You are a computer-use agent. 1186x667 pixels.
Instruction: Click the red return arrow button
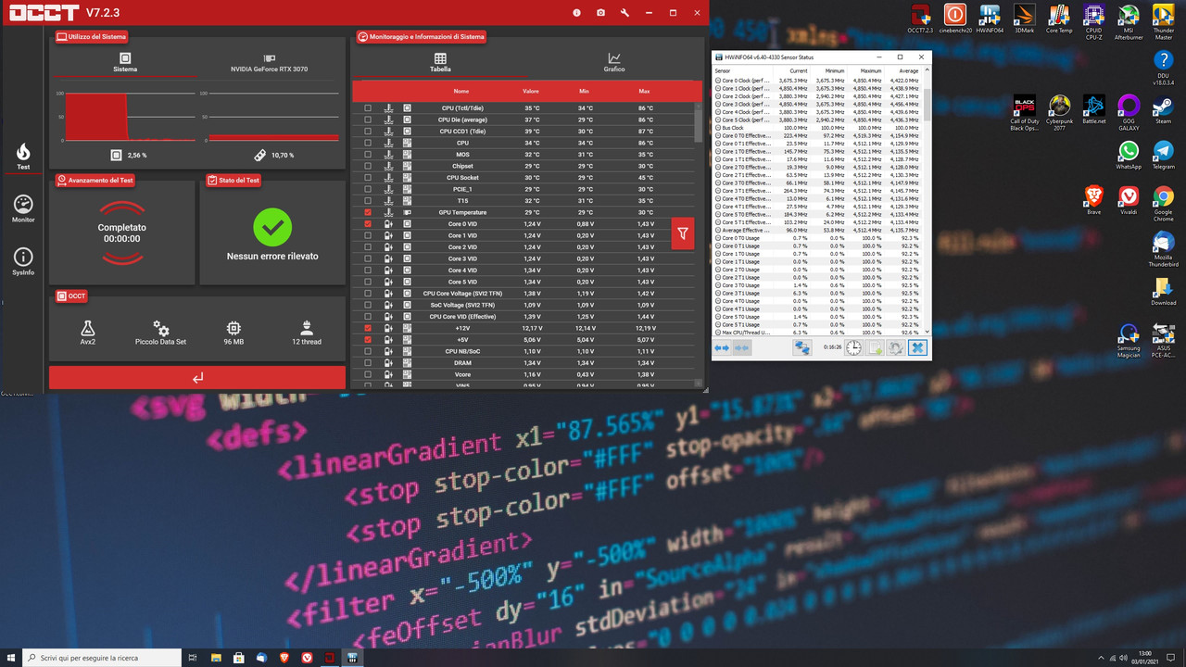click(197, 378)
